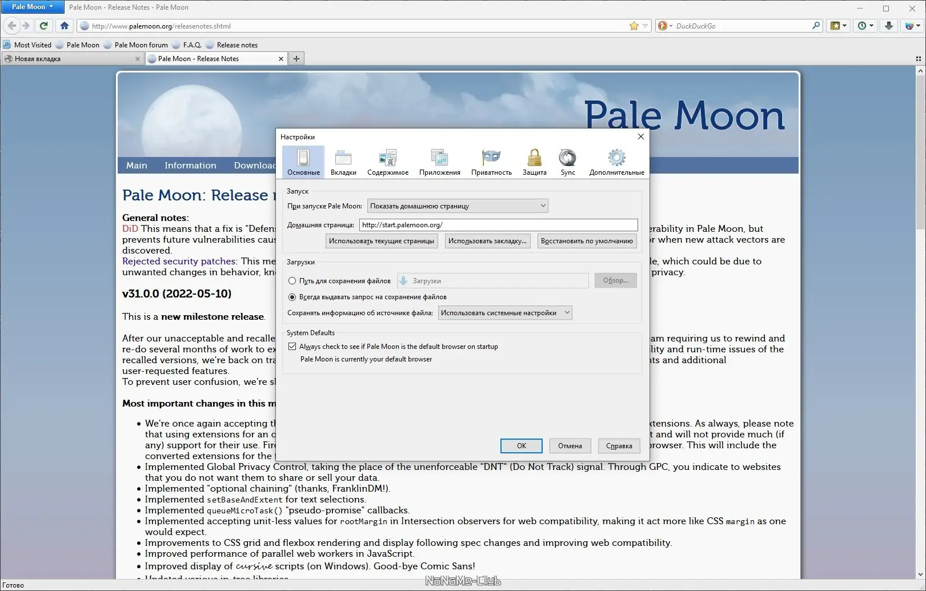Open the Release notes bookmark
This screenshot has height=591, width=926.
[x=232, y=45]
